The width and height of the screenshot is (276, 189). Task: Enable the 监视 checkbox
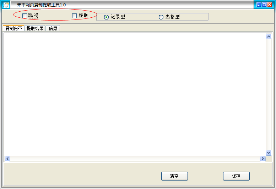tap(25, 16)
